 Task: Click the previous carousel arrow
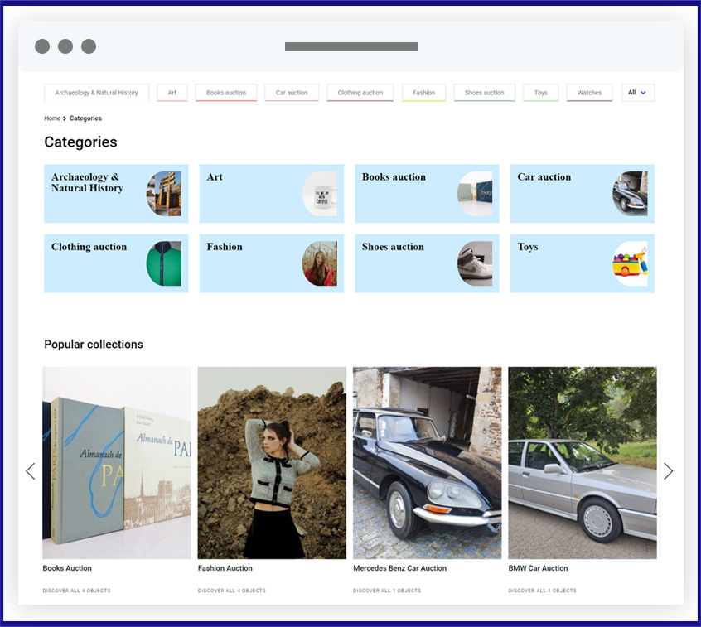tap(31, 471)
